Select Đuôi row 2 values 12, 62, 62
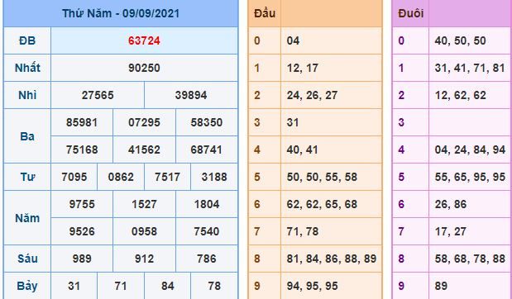512x299 pixels. (461, 95)
